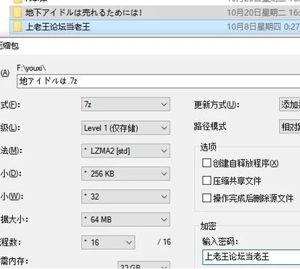This screenshot has height=269, width=300.
Task: Click the path text F:\youxi\
Action: tap(31, 68)
